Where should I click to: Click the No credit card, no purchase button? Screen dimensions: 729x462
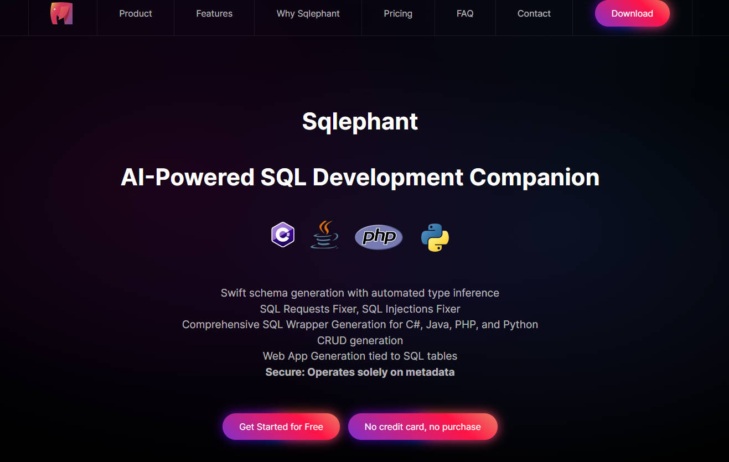click(x=422, y=427)
